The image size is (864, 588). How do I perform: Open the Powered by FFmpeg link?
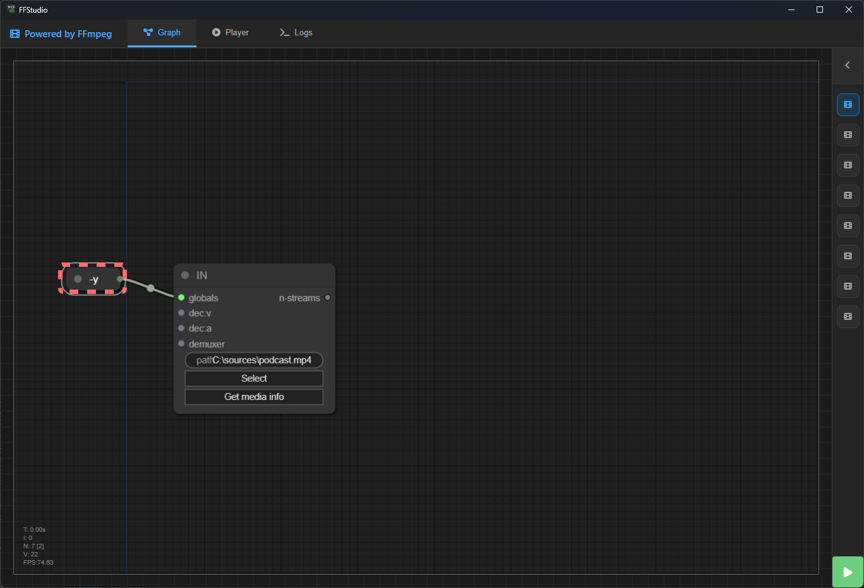61,34
